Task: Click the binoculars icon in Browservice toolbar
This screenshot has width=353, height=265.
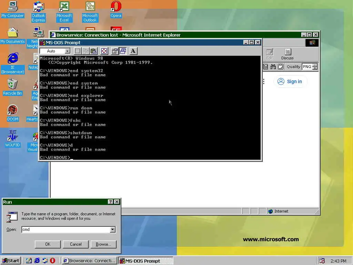Action: coord(273,67)
